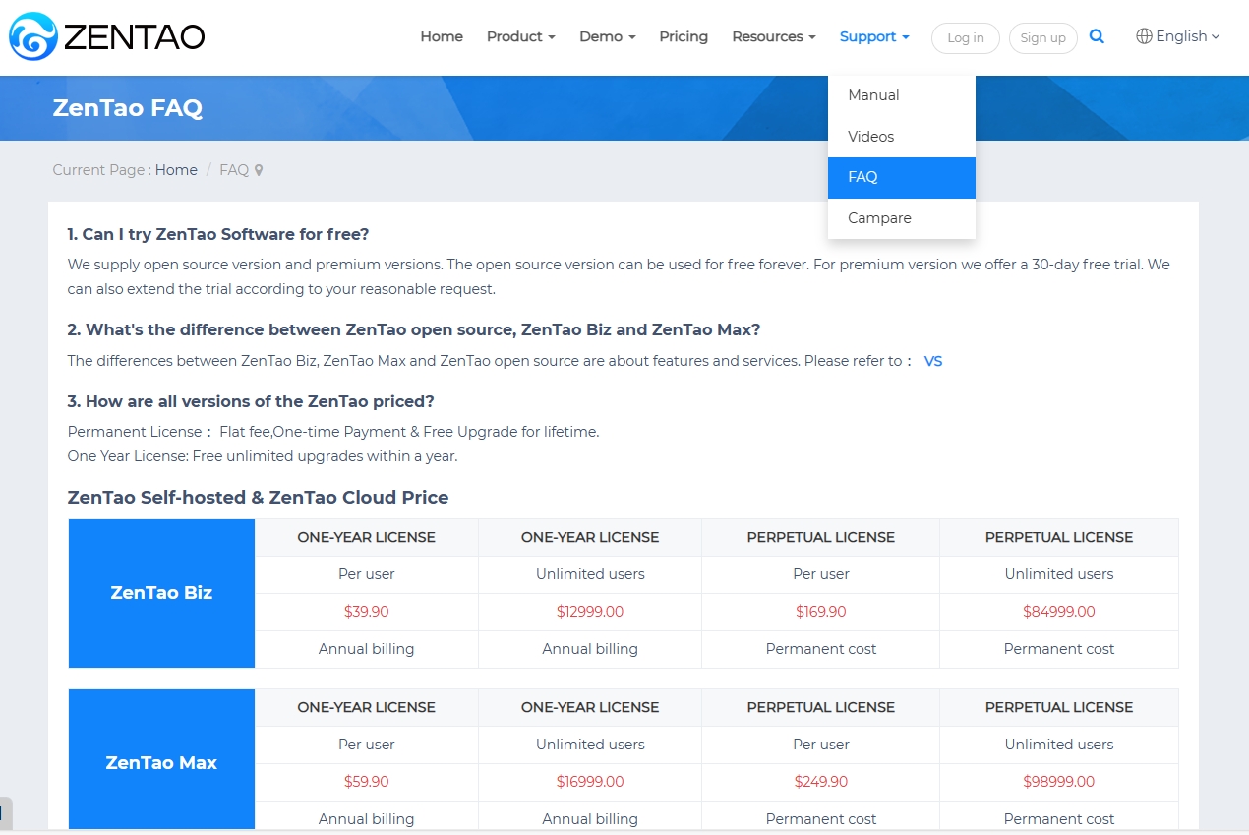Click question '3. How are all versions priced?'
This screenshot has width=1249, height=835.
251,401
